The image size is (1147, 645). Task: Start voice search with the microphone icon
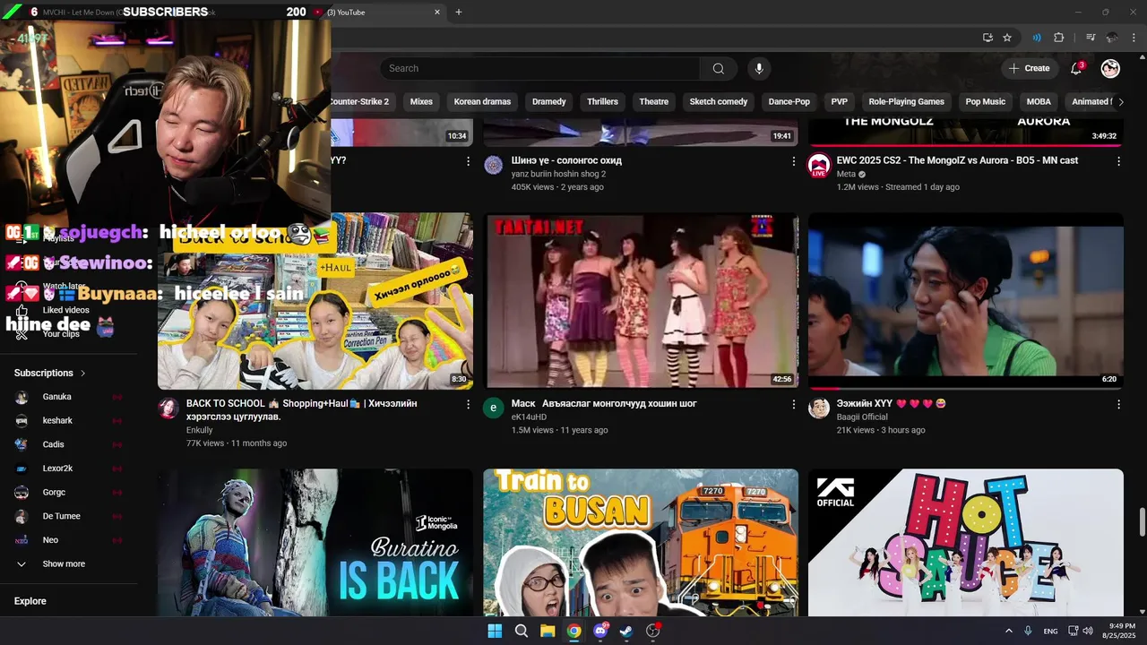point(759,68)
